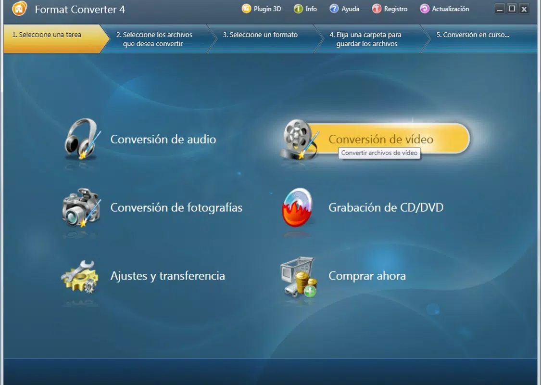Image resolution: width=541 pixels, height=385 pixels.
Task: Minimize the Format Converter window
Action: point(499,9)
